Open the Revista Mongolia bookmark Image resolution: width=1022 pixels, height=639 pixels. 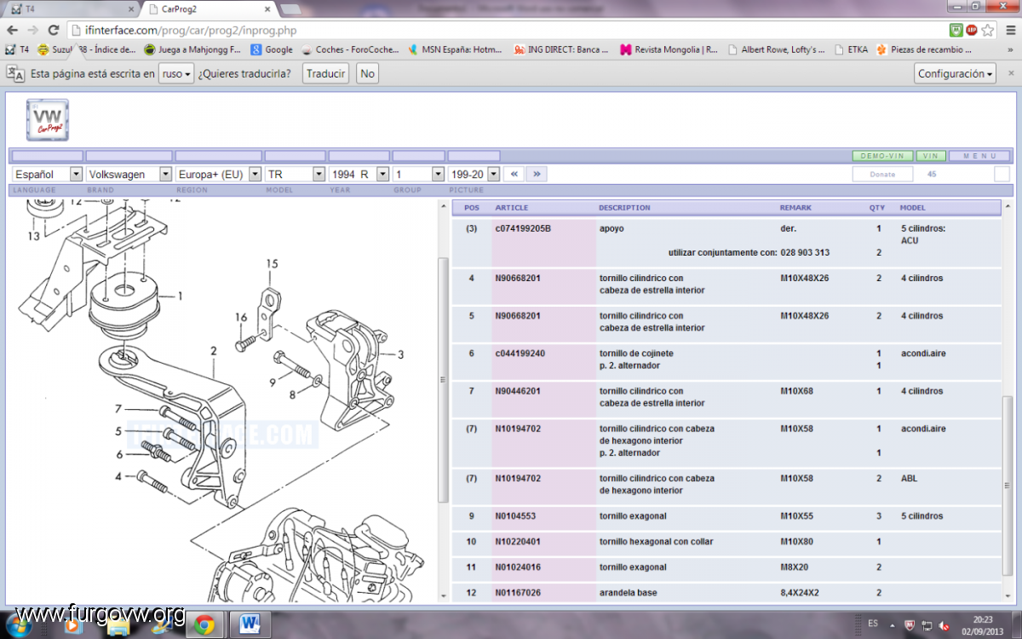[669, 49]
